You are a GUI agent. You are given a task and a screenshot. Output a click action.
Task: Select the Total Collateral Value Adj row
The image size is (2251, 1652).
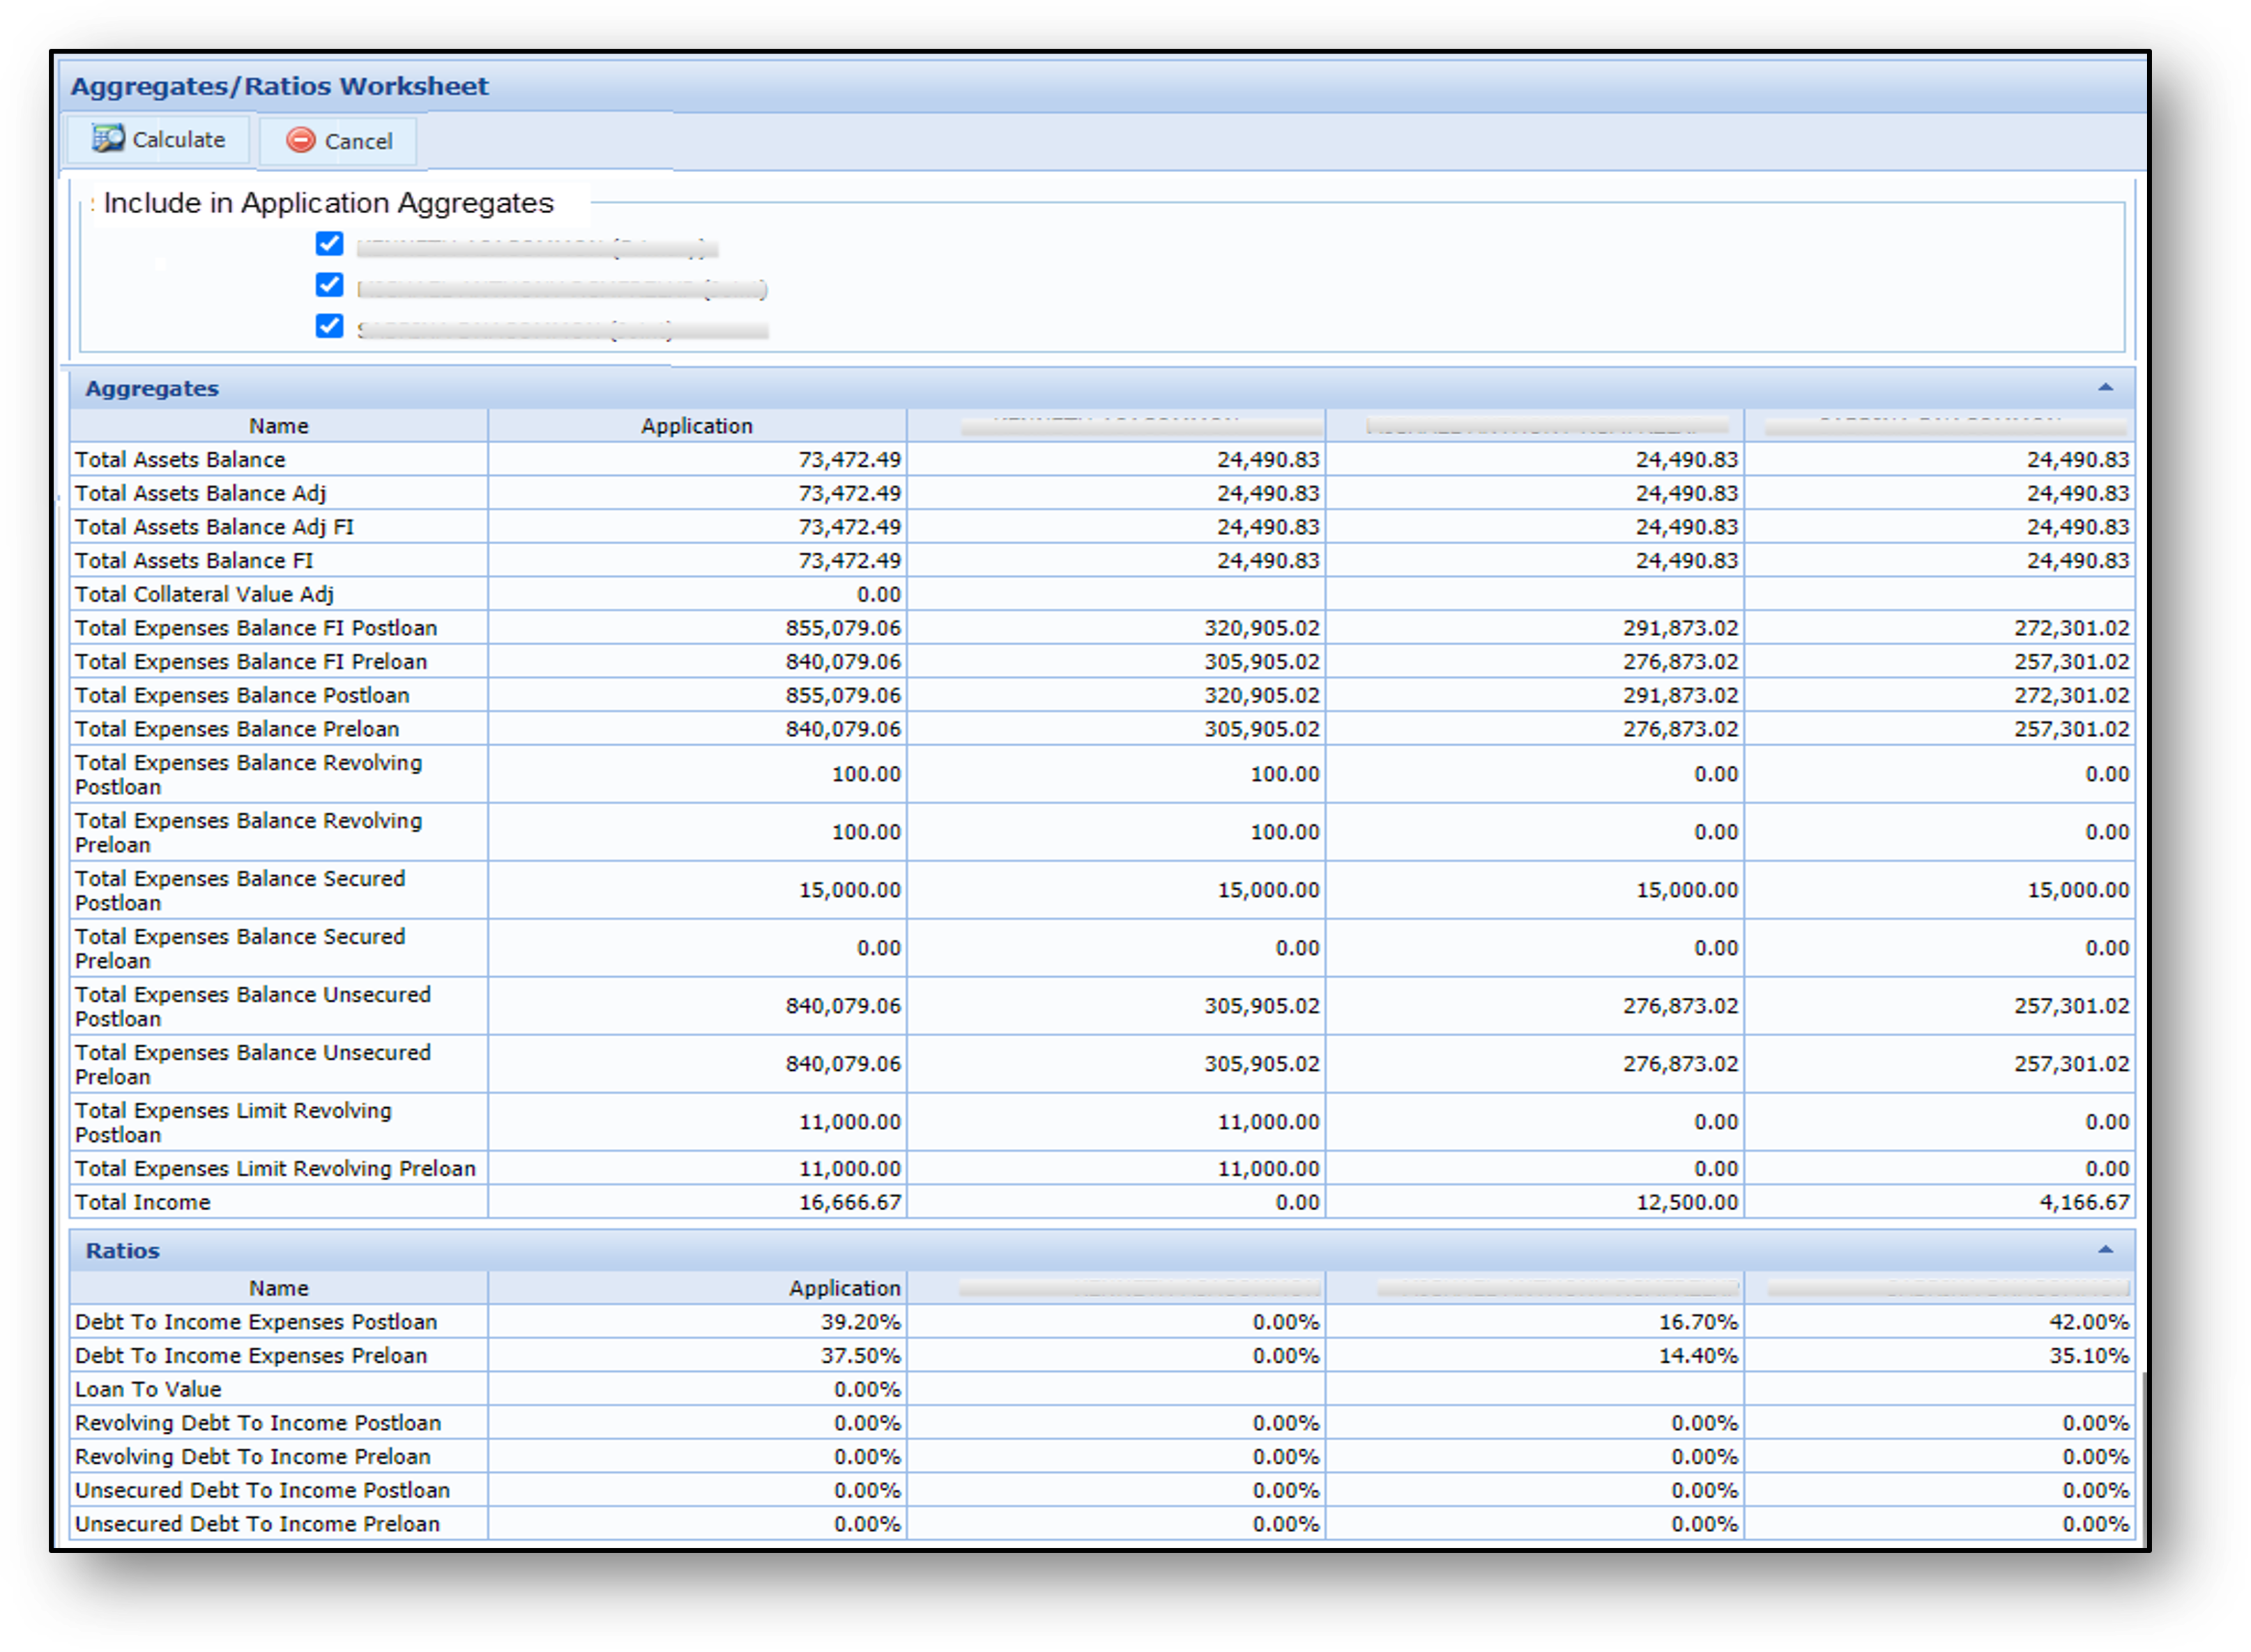[1101, 594]
